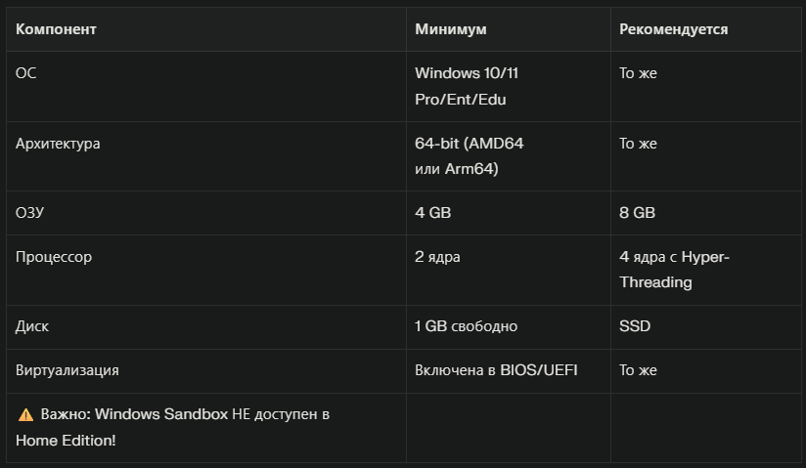Click the ОЗУ row label
The image size is (806, 468).
click(30, 213)
